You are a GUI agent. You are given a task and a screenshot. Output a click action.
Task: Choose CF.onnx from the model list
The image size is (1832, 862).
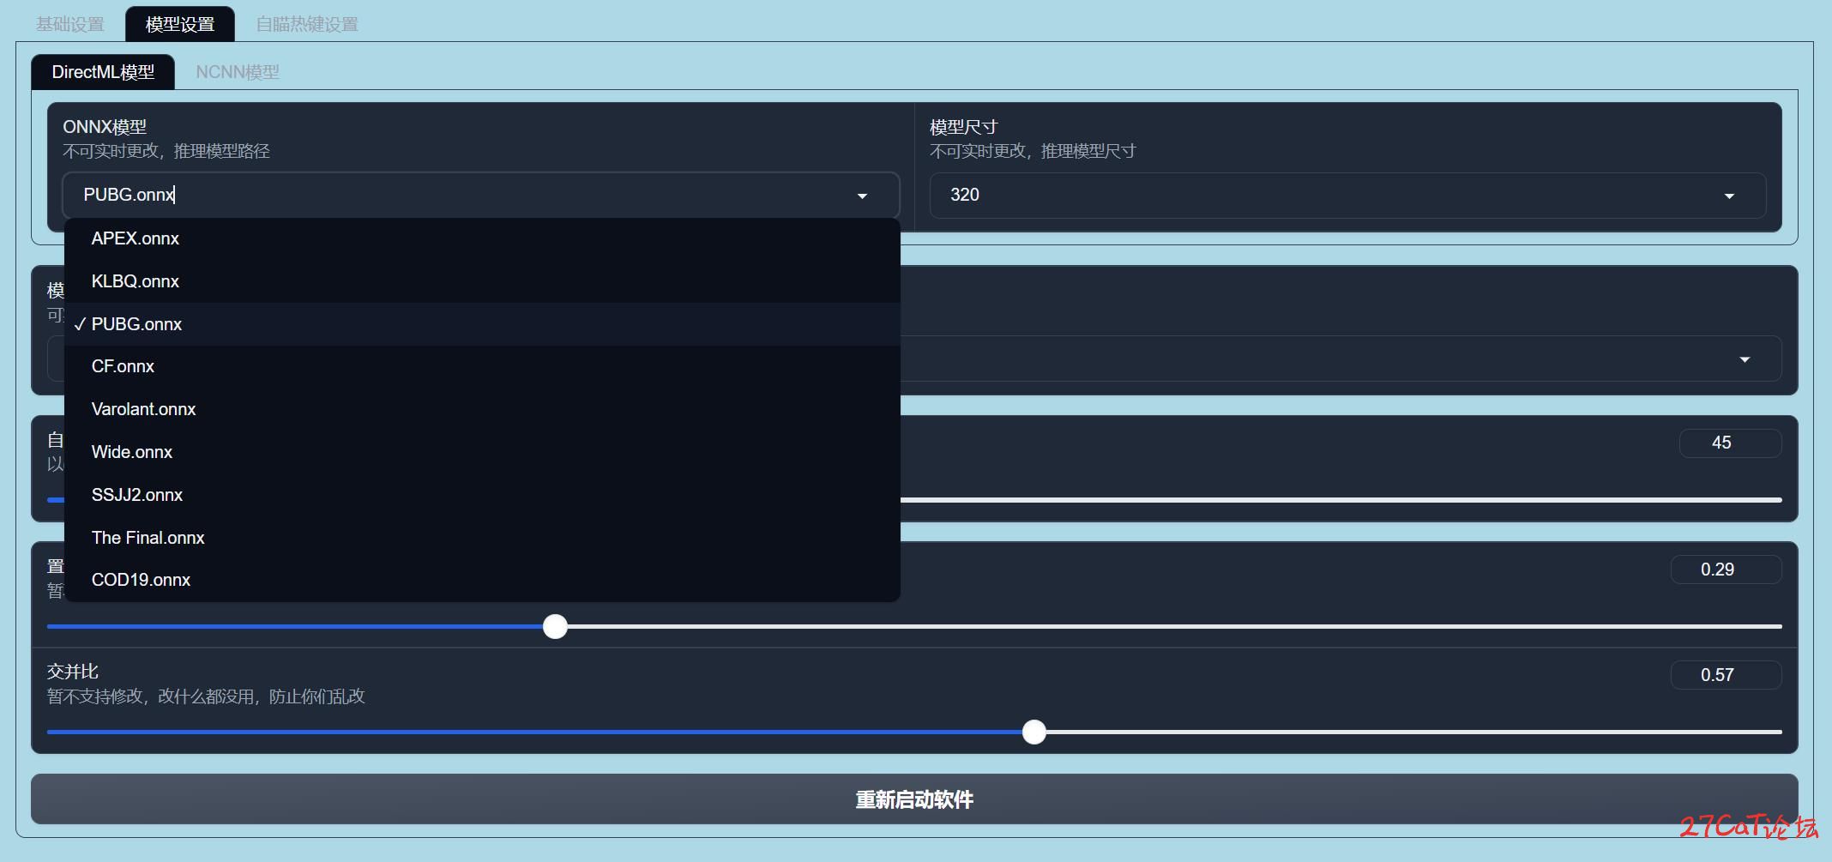click(x=482, y=366)
